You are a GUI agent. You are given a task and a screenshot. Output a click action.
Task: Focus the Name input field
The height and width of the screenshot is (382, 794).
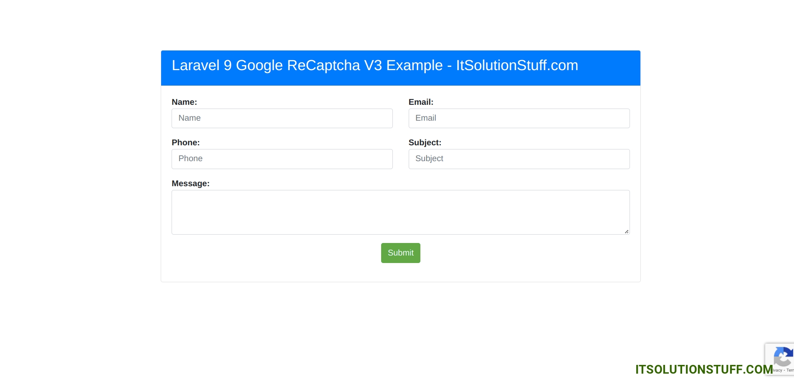pyautogui.click(x=282, y=118)
